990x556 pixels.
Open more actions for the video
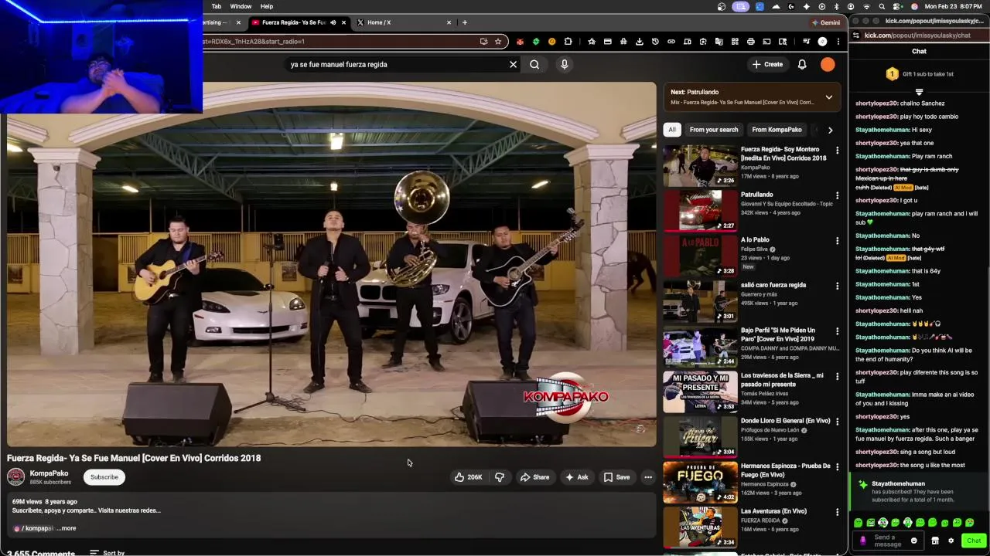point(648,477)
